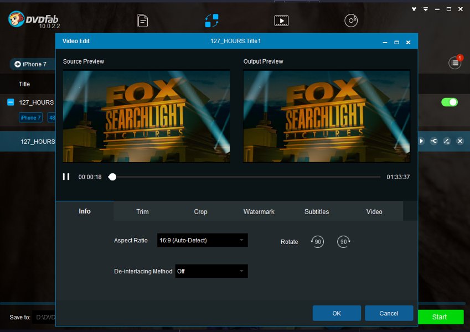Confirm edits with the OK button

(337, 313)
